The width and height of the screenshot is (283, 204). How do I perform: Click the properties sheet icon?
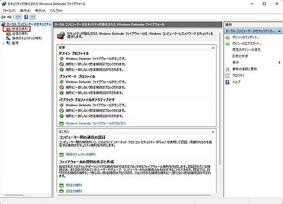coord(228,76)
